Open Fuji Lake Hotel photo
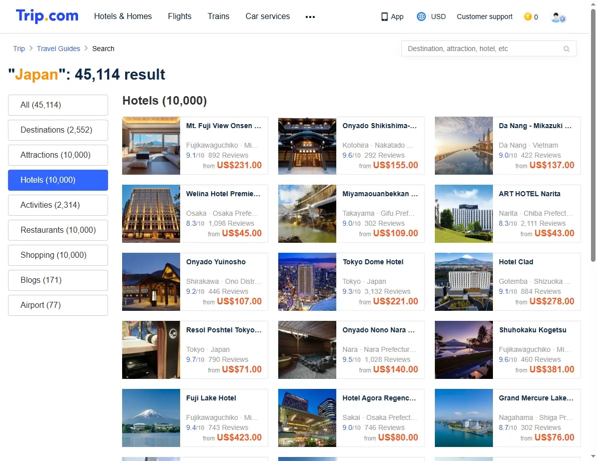 (x=151, y=418)
